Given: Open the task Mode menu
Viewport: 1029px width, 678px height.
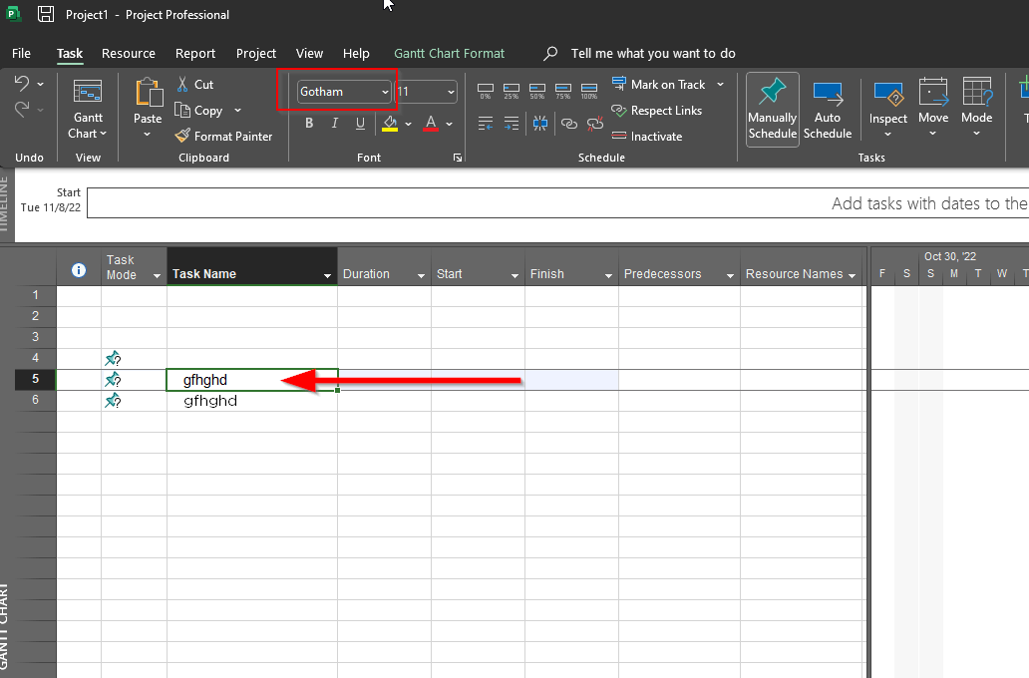Looking at the screenshot, I should tap(976, 109).
